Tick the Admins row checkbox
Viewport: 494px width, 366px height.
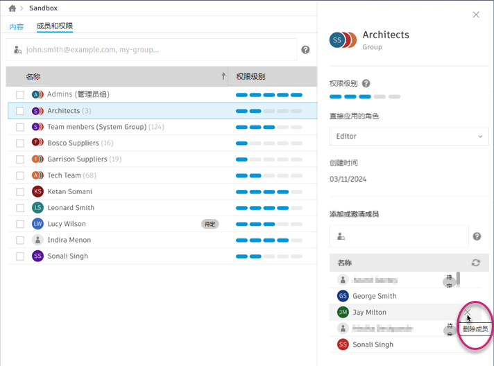tap(20, 95)
